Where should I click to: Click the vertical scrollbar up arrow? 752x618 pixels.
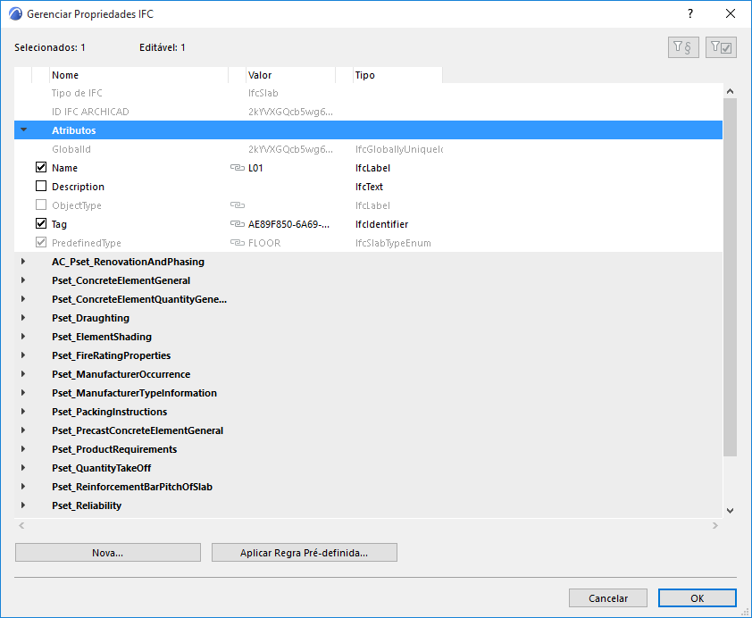[730, 91]
